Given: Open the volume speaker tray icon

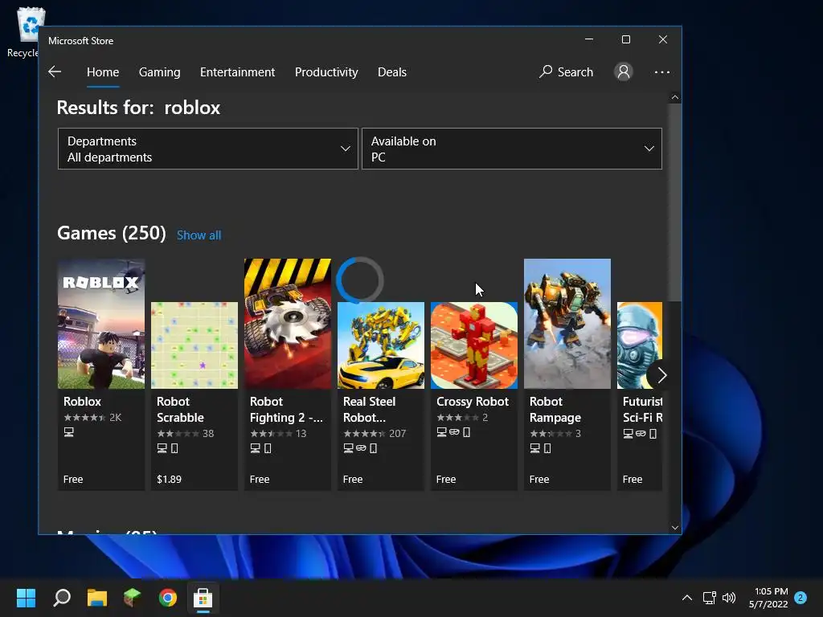Looking at the screenshot, I should pos(728,598).
